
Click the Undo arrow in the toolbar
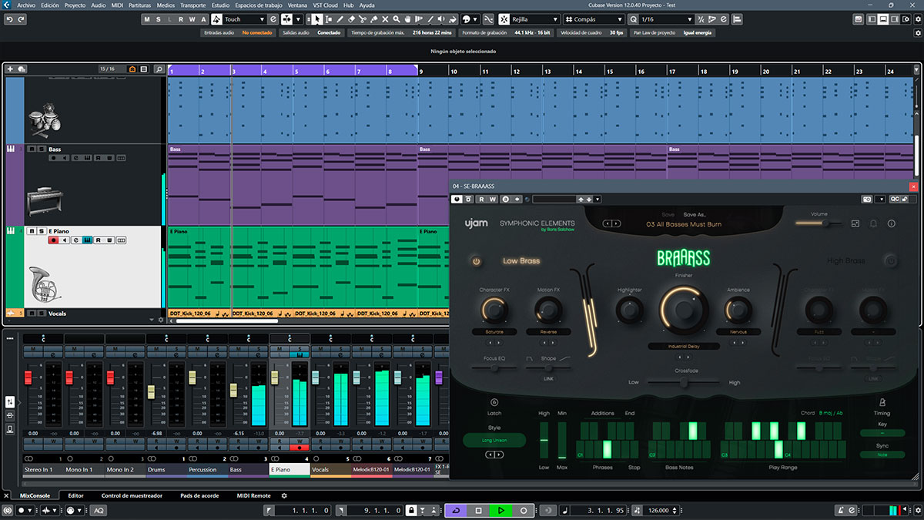pos(8,19)
